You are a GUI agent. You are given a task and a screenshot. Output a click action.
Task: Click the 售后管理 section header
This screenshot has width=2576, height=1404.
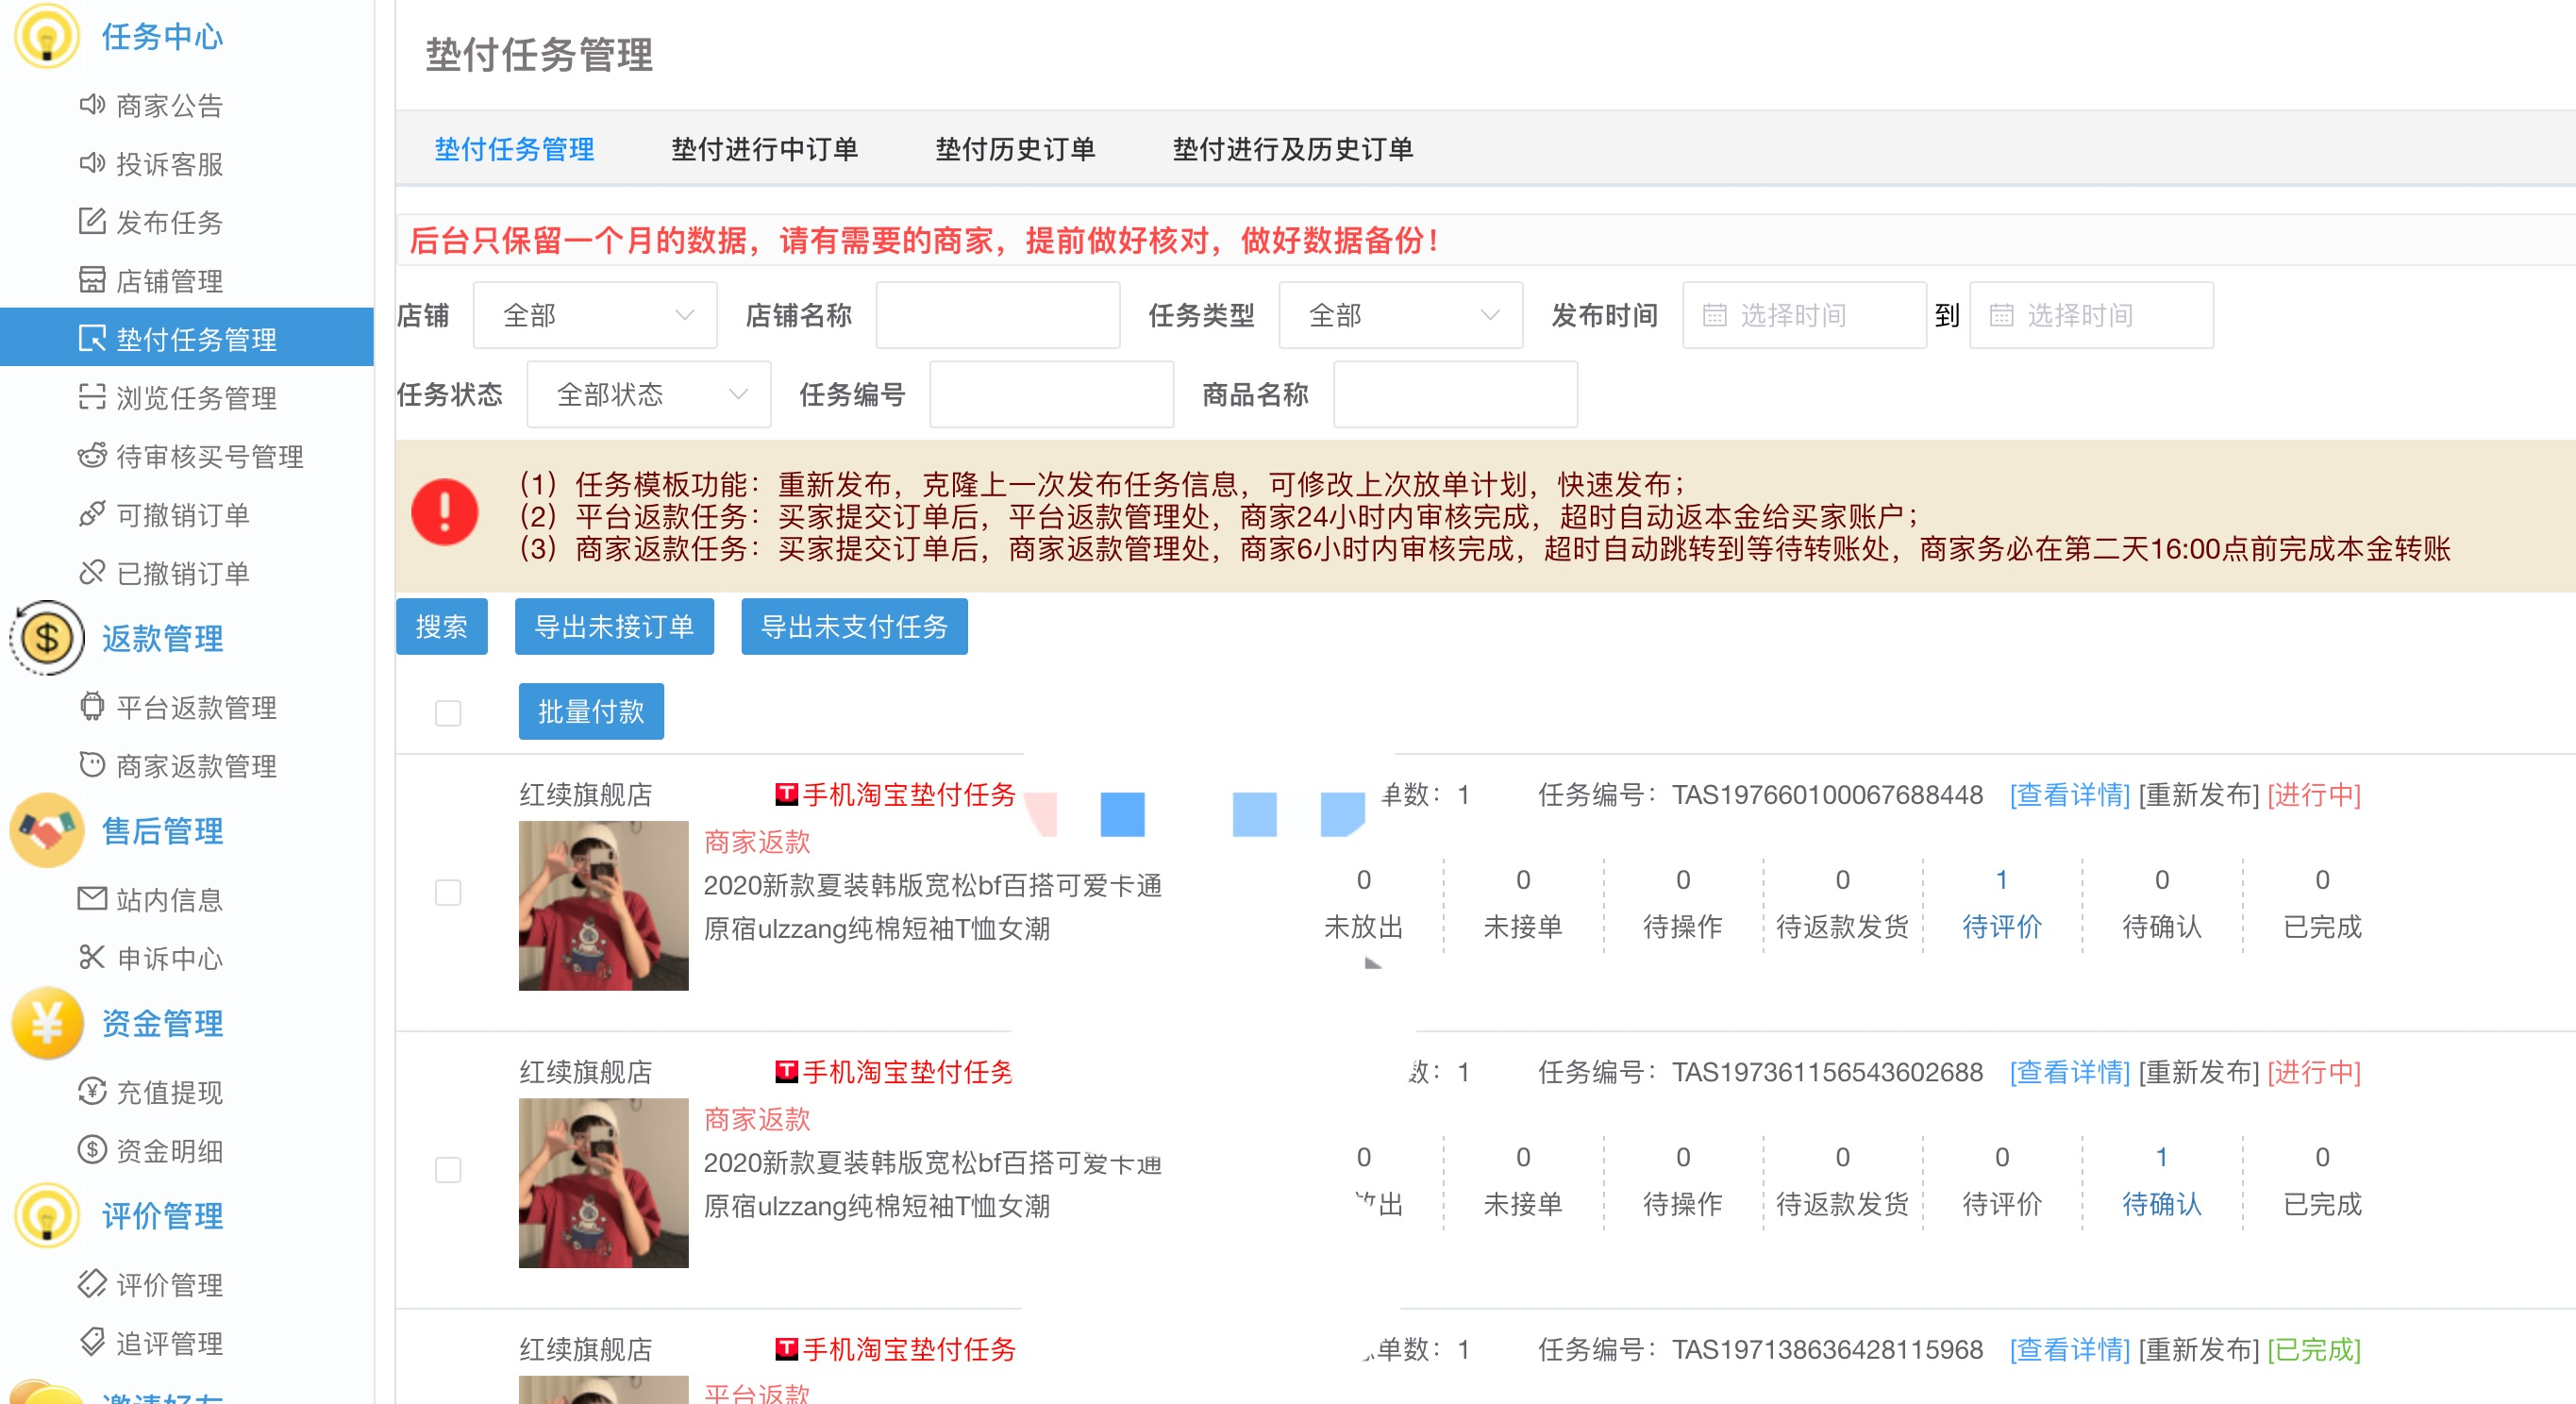tap(162, 830)
